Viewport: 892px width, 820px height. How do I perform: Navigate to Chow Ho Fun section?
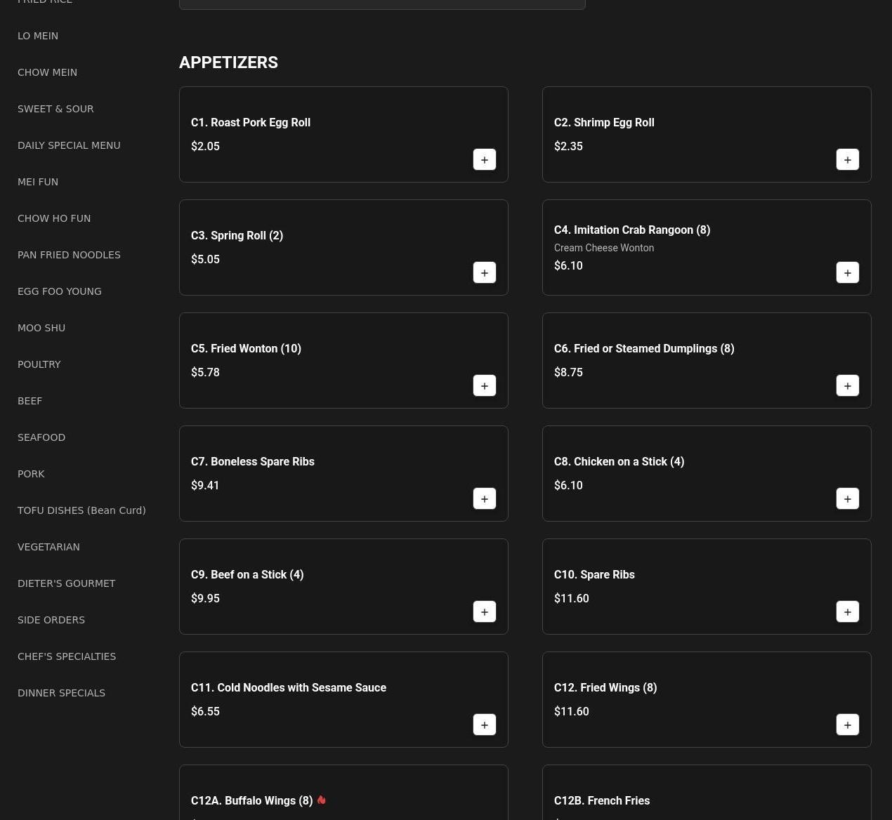click(x=54, y=218)
